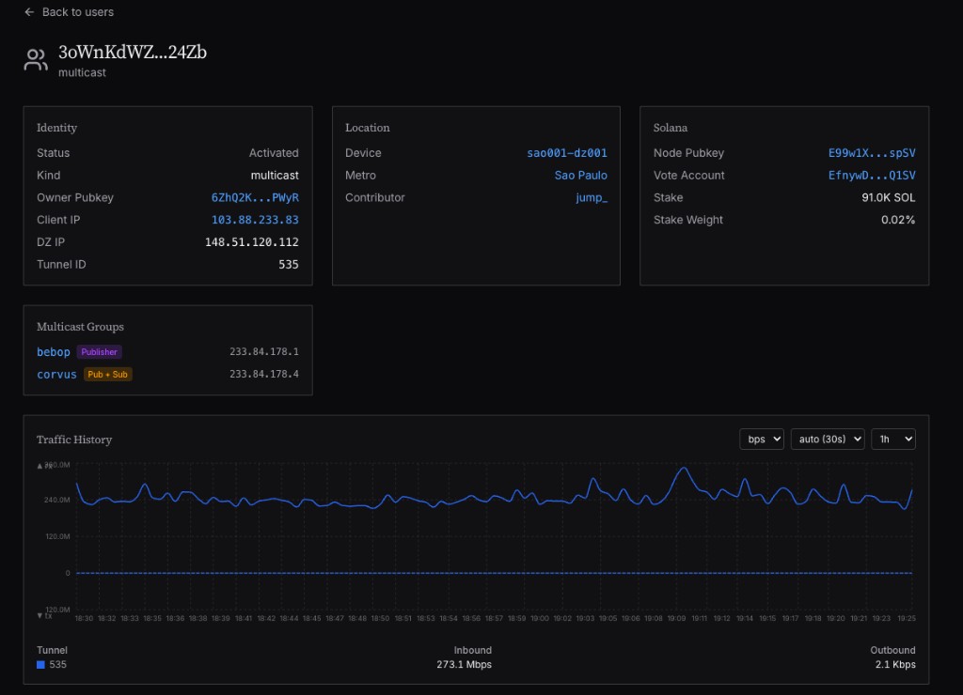
Task: Go back to users list
Action: pos(77,12)
